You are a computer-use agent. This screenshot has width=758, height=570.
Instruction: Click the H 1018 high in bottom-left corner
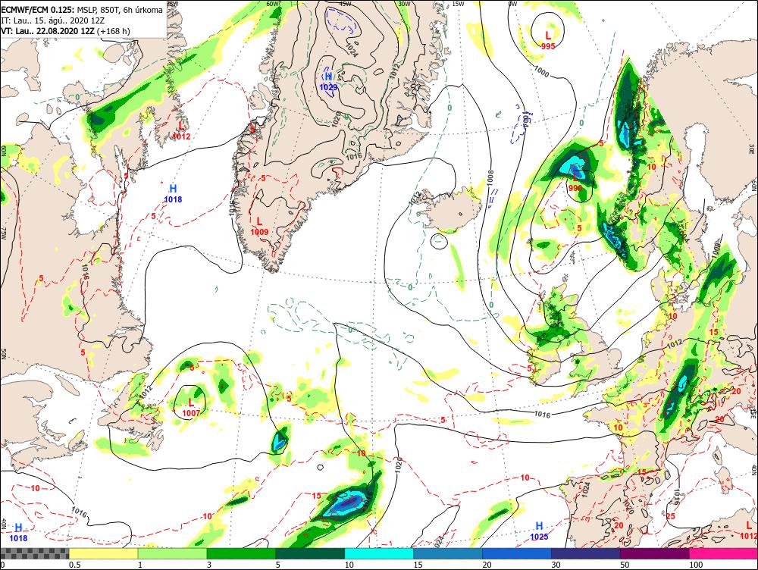coord(18,532)
